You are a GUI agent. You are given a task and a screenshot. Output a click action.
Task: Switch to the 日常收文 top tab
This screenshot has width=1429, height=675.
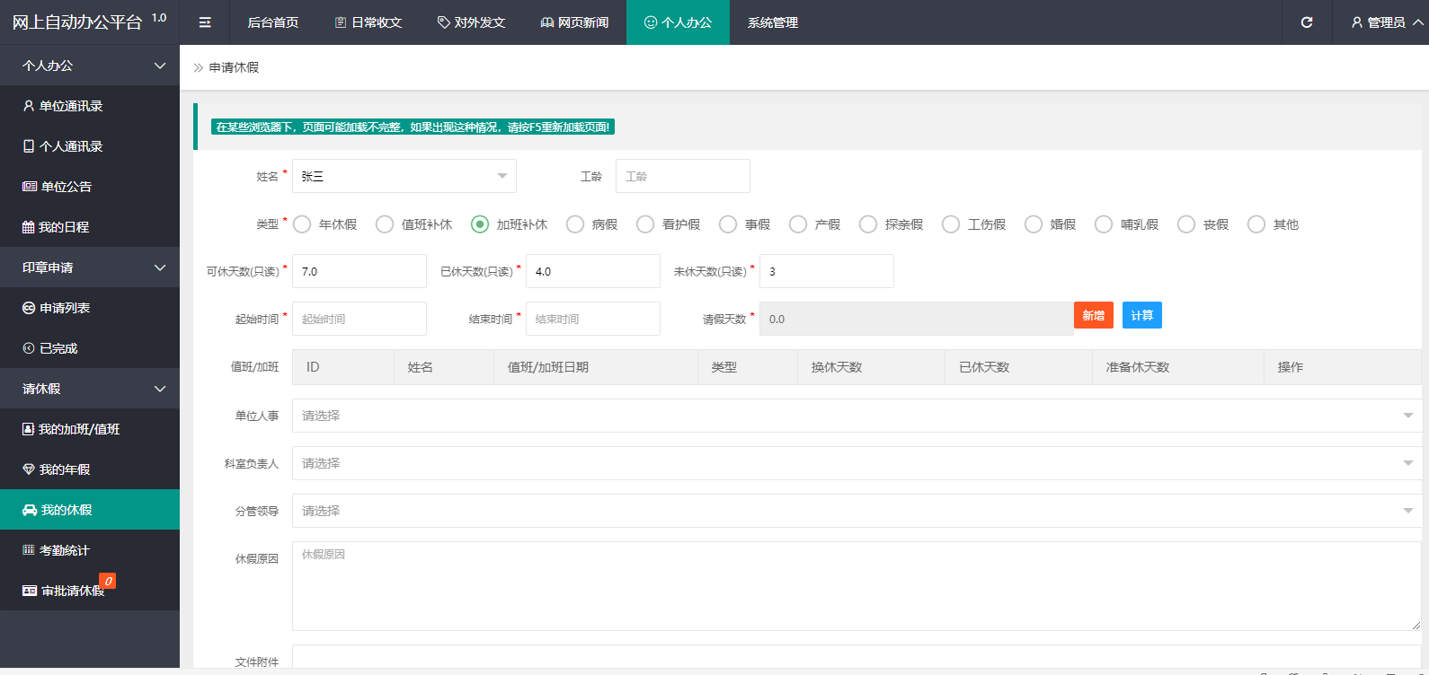pyautogui.click(x=368, y=22)
